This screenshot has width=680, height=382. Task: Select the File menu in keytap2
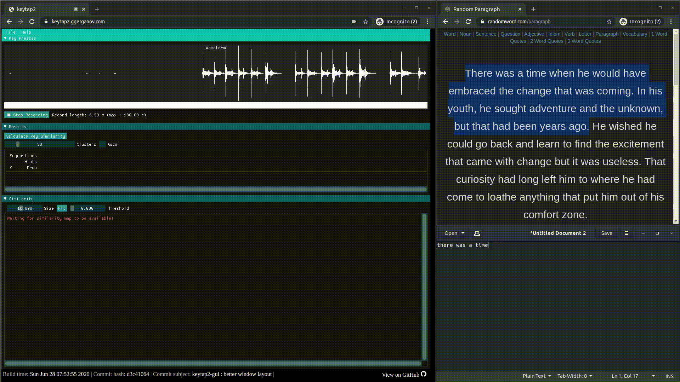point(10,32)
